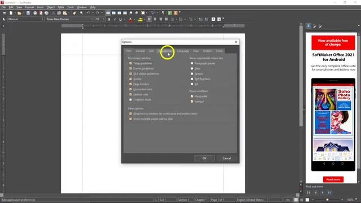Viewport: 361px width, 203px height.
Task: Click OK in Options dialog
Action: click(x=204, y=158)
